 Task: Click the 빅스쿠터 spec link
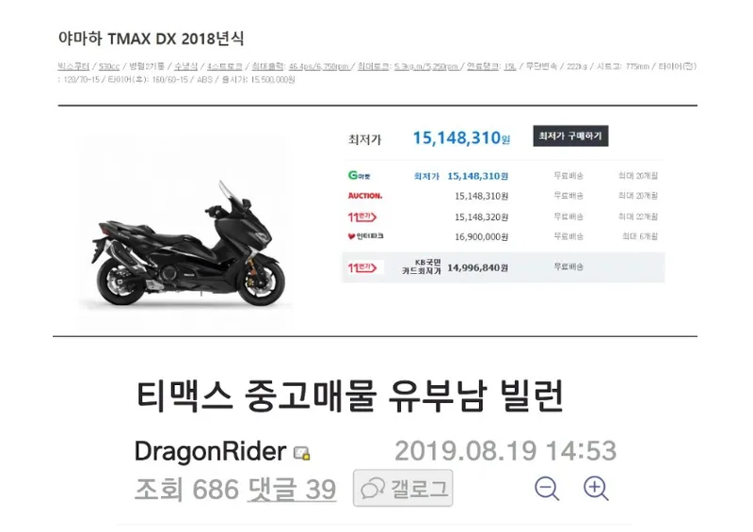click(73, 66)
